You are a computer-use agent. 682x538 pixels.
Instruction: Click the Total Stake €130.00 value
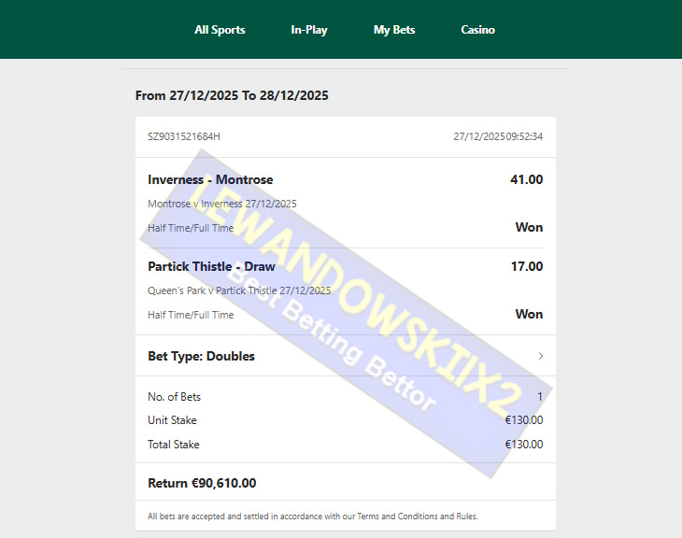coord(524,445)
